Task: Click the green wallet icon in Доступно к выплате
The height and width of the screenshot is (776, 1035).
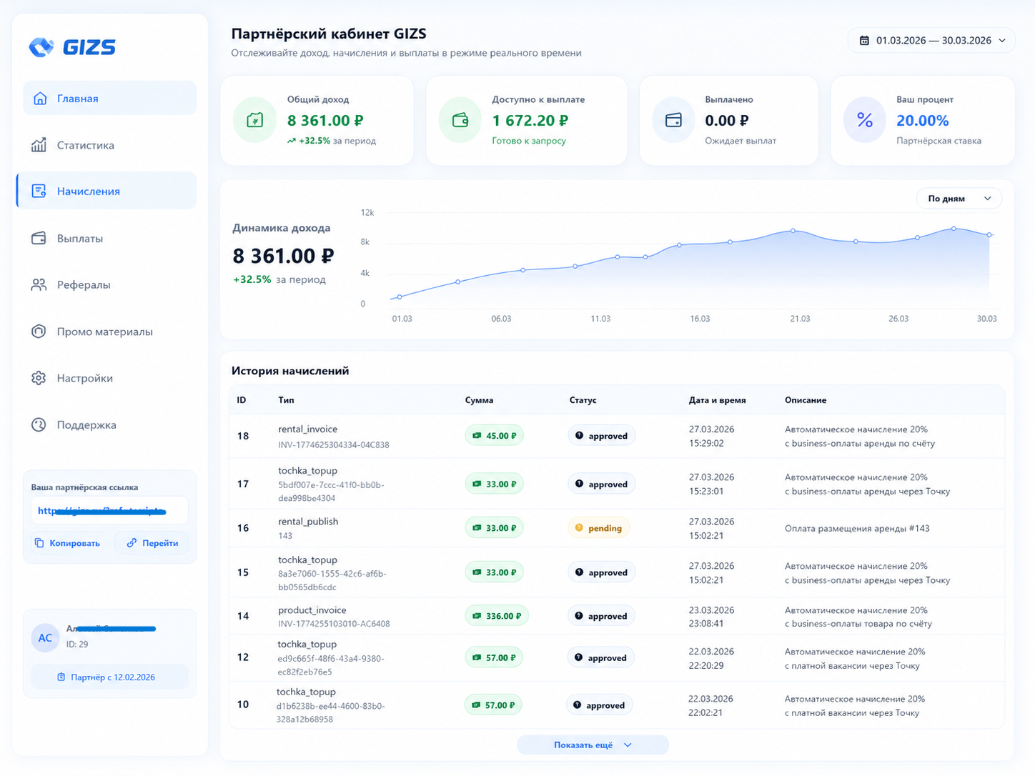Action: click(x=460, y=120)
